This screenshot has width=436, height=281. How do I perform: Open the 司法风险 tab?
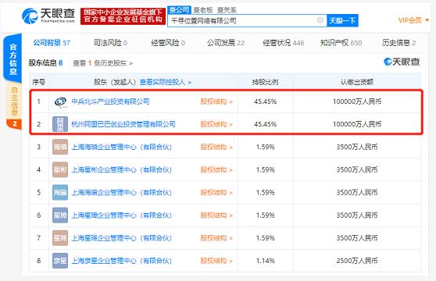110,43
